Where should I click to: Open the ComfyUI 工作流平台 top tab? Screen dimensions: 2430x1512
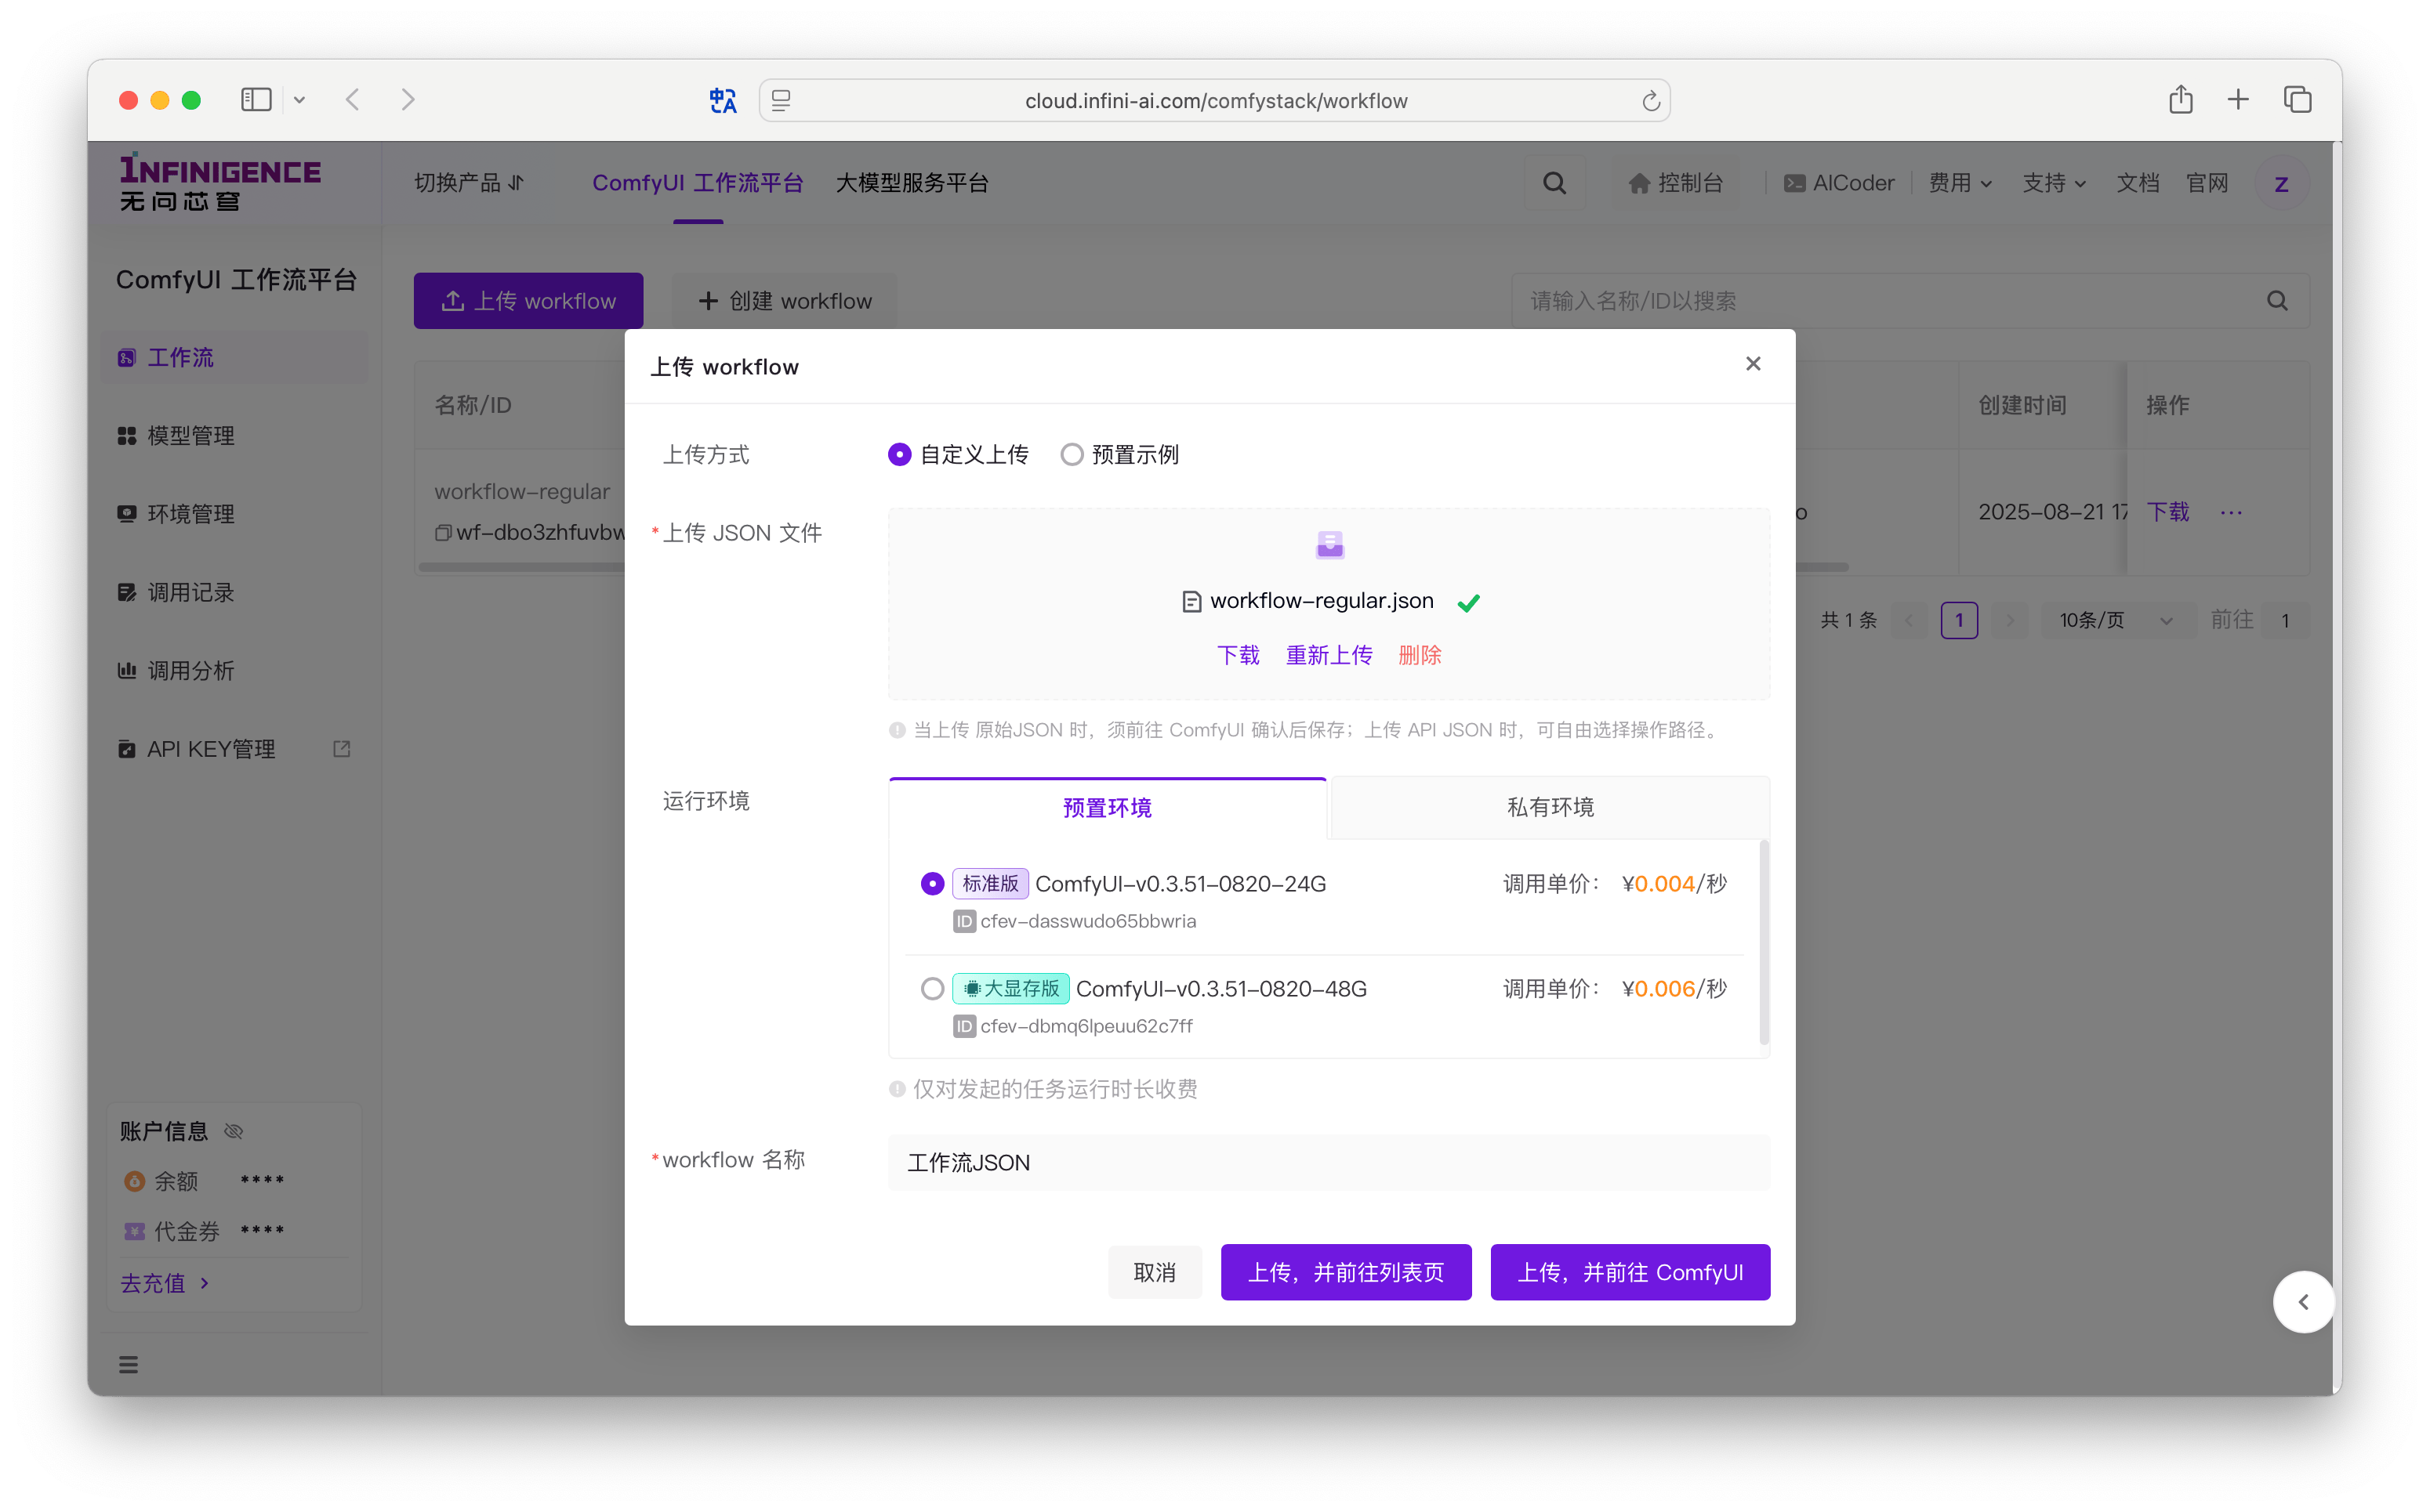tap(698, 183)
